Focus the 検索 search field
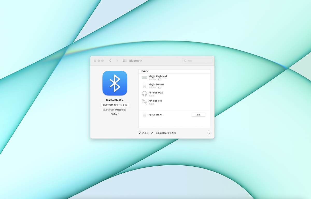This screenshot has height=199, width=311. coord(197,61)
